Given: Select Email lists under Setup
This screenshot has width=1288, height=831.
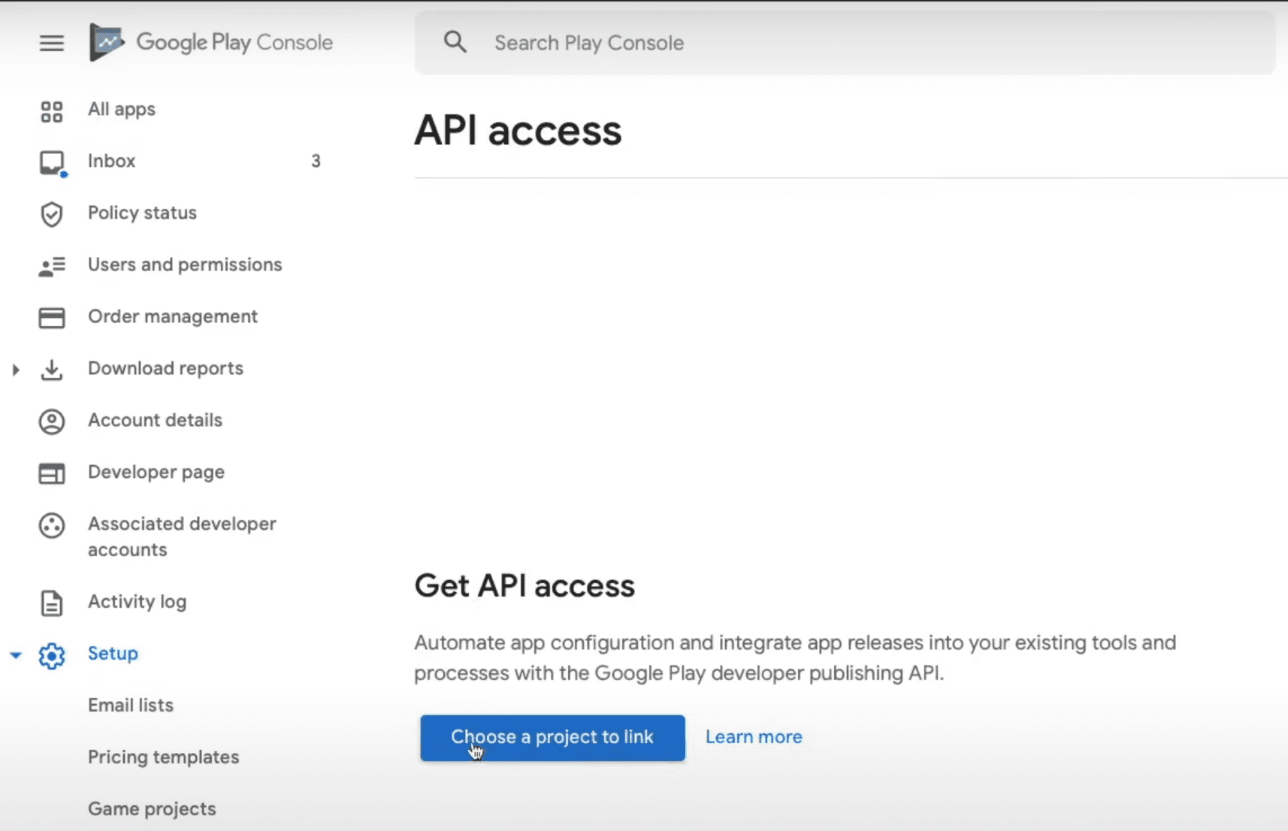Looking at the screenshot, I should point(130,705).
